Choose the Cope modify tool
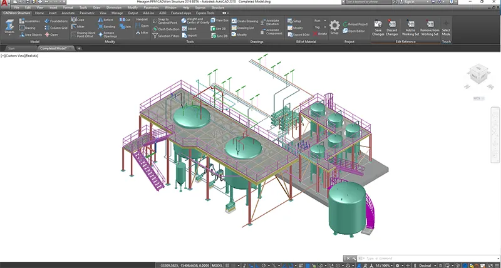The height and width of the screenshot is (268, 501). (x=78, y=20)
